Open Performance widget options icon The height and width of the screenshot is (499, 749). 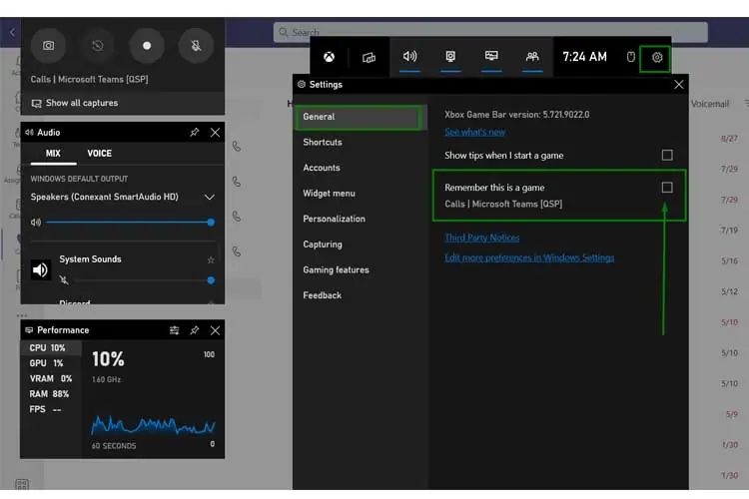click(x=175, y=330)
